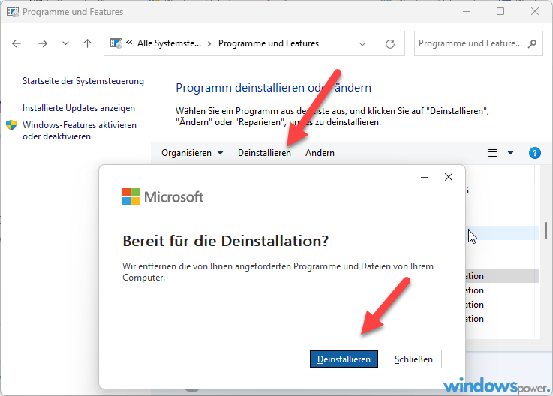Image resolution: width=553 pixels, height=396 pixels.
Task: Go forward with the right arrow
Action: (x=43, y=43)
